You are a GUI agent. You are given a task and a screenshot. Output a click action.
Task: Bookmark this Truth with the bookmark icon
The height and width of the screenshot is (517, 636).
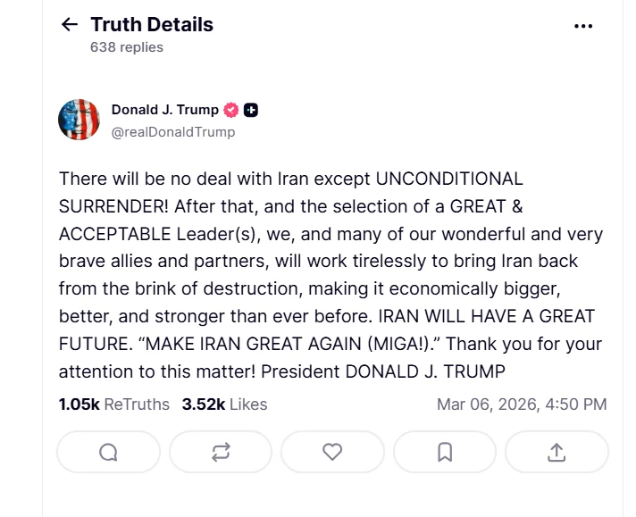click(445, 452)
